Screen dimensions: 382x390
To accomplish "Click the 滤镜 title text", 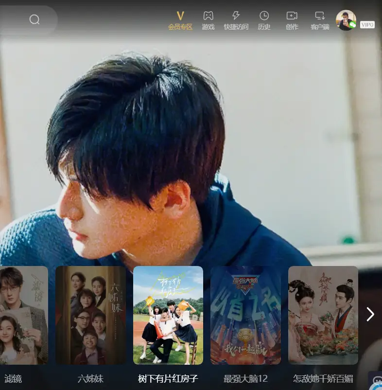I will click(x=13, y=379).
